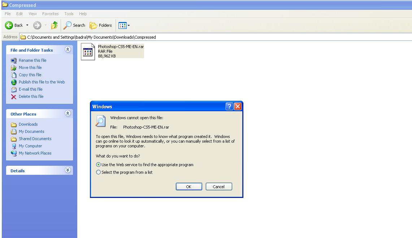Click the Rename this file link
The height and width of the screenshot is (238, 412).
[x=32, y=60]
